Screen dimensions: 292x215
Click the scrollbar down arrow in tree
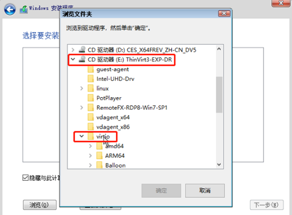[x=219, y=165]
